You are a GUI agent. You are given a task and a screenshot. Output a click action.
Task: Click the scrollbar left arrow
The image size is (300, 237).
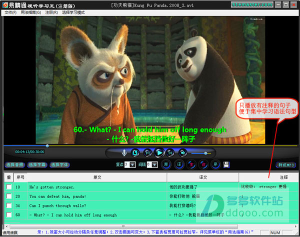(x=6, y=226)
